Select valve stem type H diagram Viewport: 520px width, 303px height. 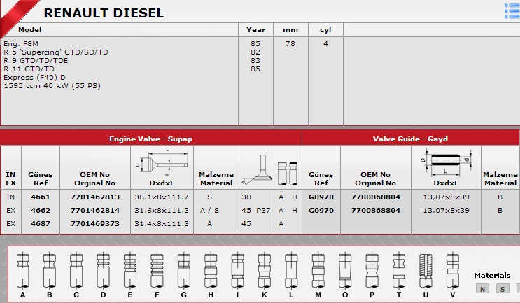pyautogui.click(x=211, y=271)
